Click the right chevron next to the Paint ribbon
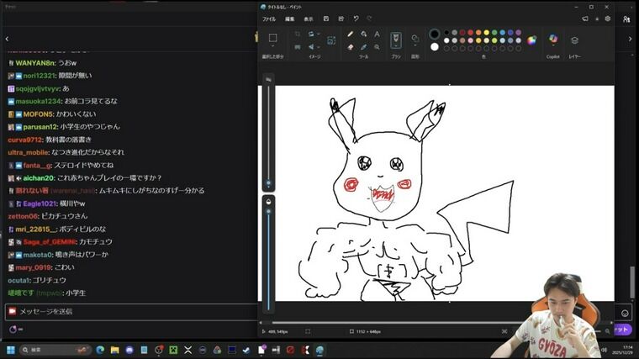The width and height of the screenshot is (639, 359). [x=630, y=39]
